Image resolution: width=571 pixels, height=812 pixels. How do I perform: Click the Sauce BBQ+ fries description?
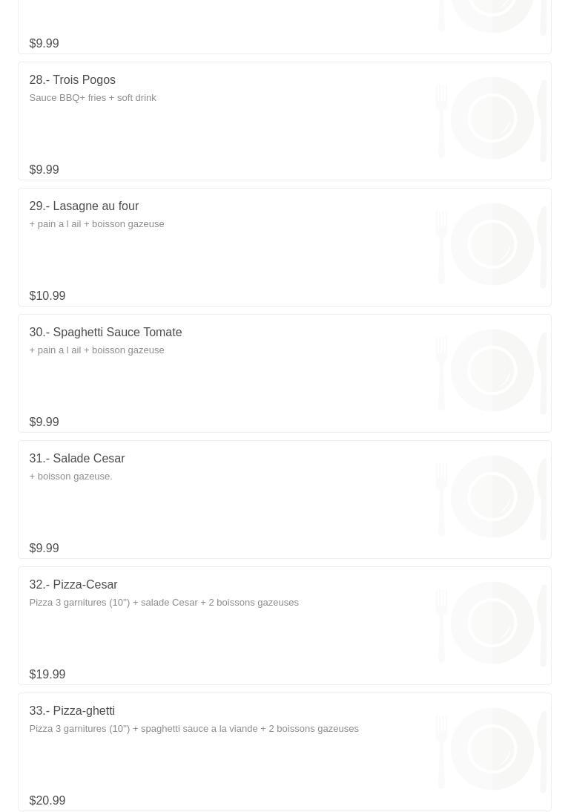pyautogui.click(x=93, y=98)
